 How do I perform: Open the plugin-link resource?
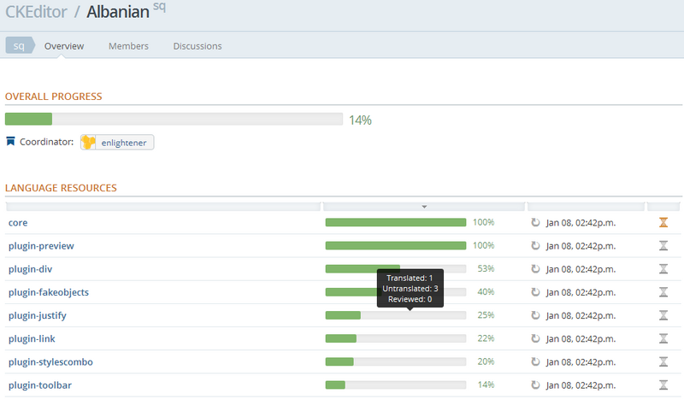(x=32, y=338)
